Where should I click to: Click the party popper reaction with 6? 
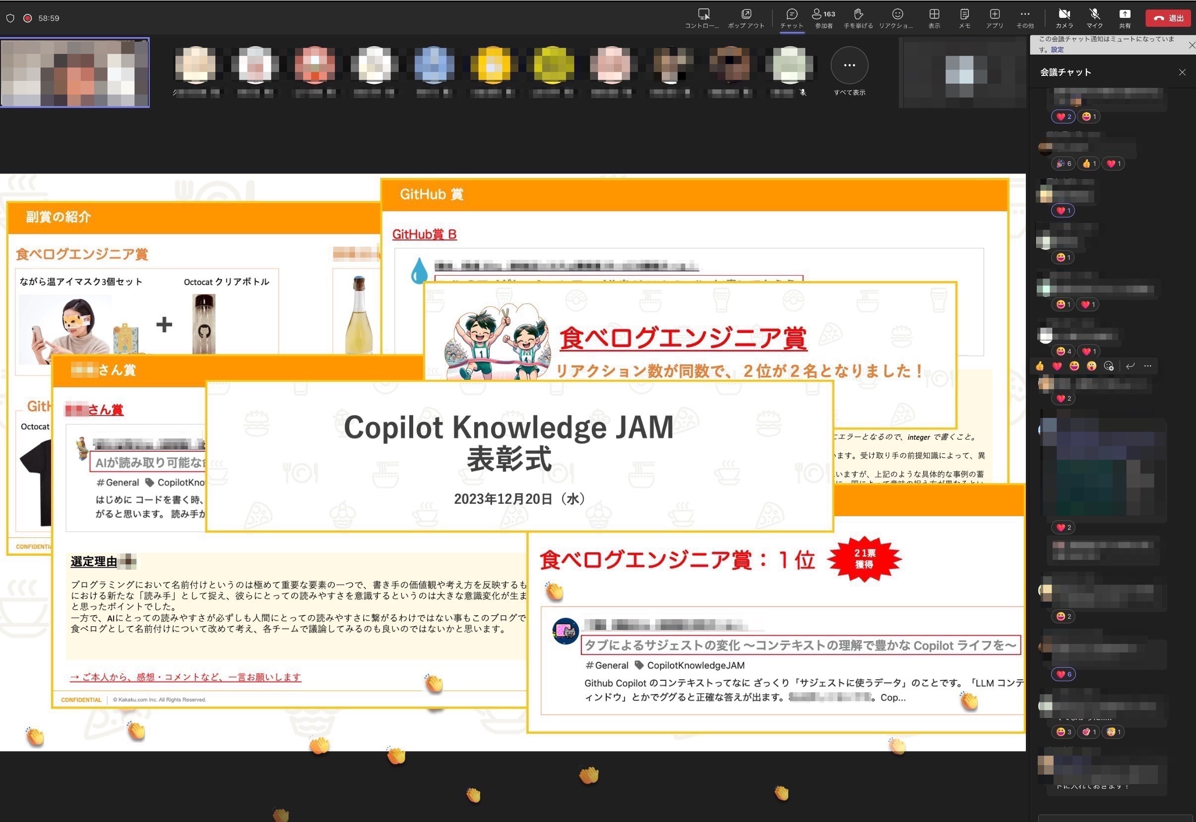pos(1063,164)
